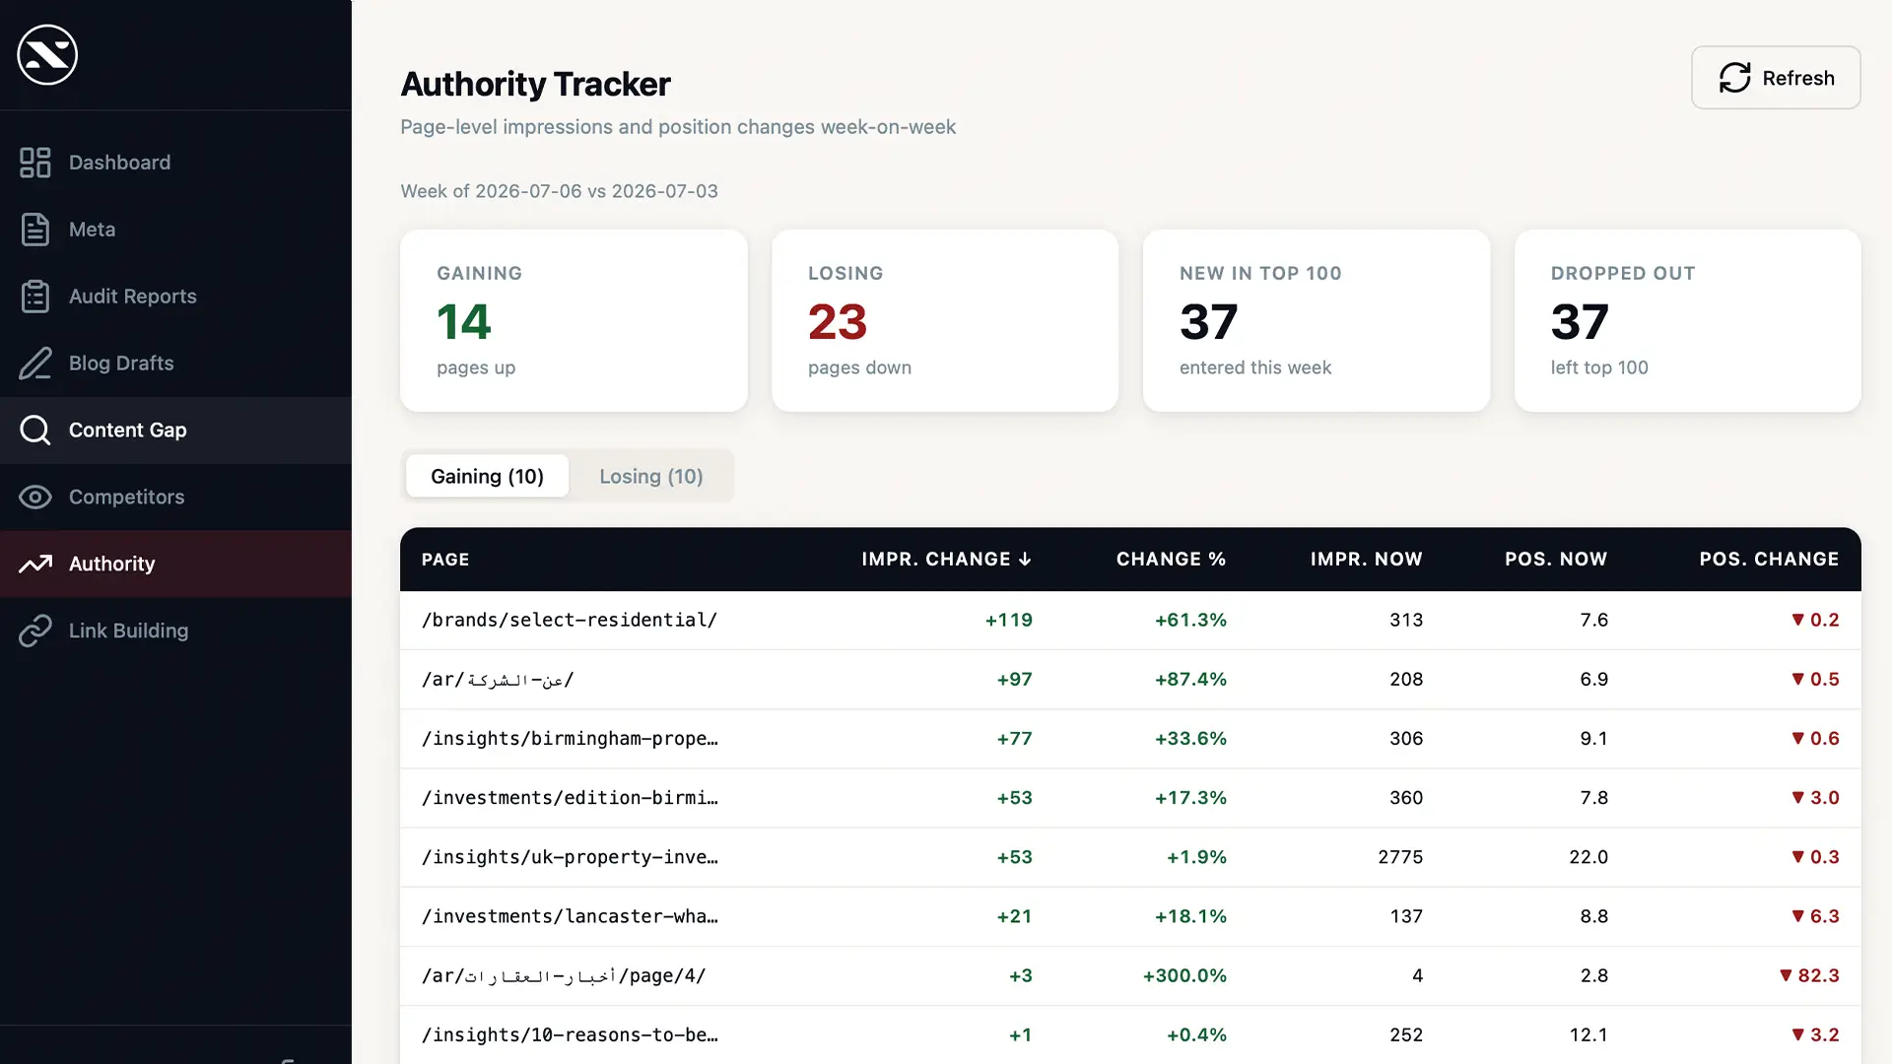Screen dimensions: 1892x1064
Task: Click the Blog Drafts pencil icon
Action: [x=35, y=364]
